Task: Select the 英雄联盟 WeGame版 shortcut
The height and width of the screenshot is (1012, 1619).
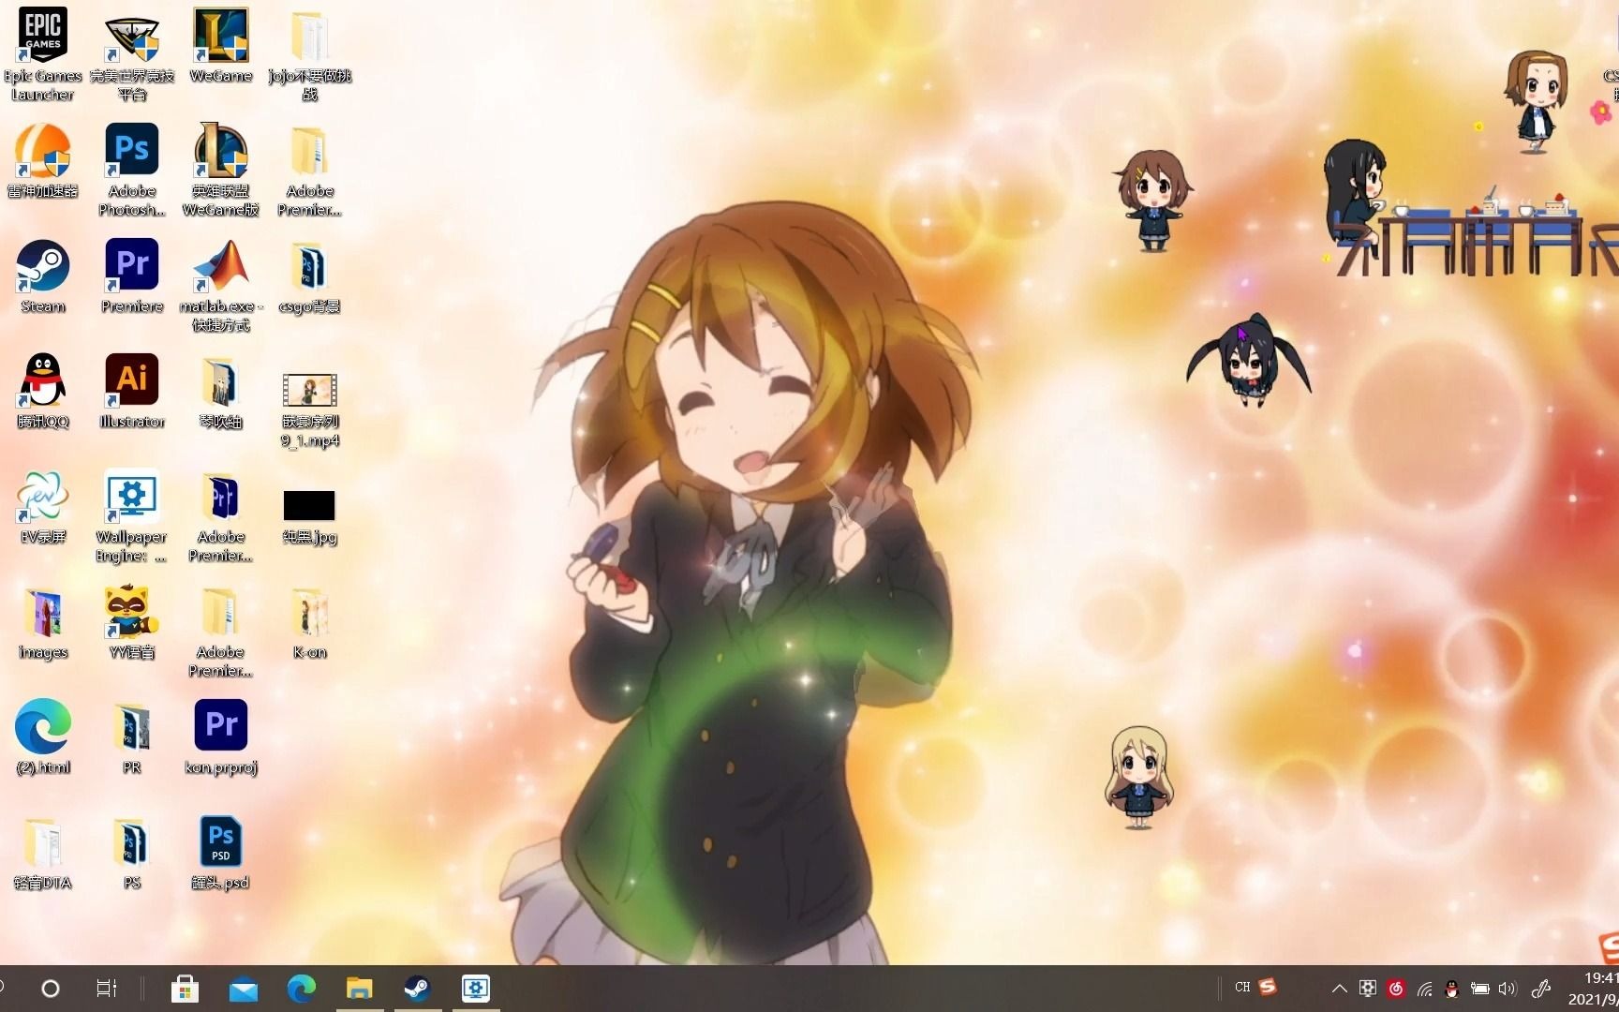Action: pos(221,170)
